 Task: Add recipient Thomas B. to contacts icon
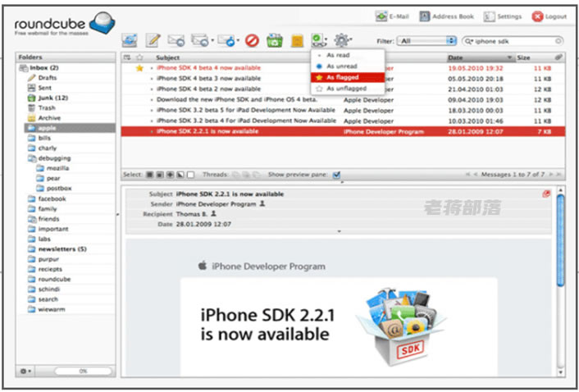[213, 214]
